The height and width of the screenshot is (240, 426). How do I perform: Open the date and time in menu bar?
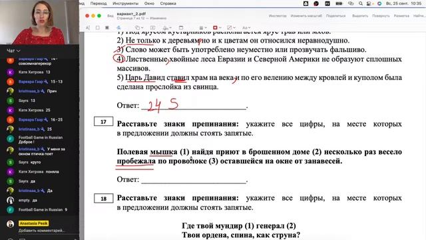(x=403, y=3)
